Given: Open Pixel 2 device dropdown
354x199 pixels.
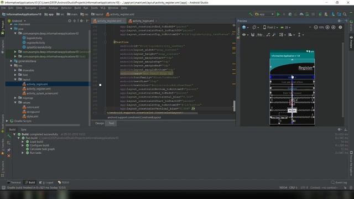Looking at the screenshot, I should pyautogui.click(x=270, y=27).
